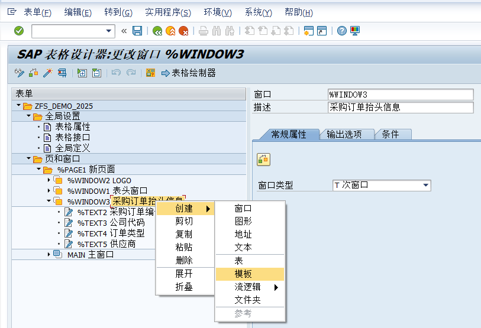Click the Next Page icon
481x328 pixels.
[276, 31]
